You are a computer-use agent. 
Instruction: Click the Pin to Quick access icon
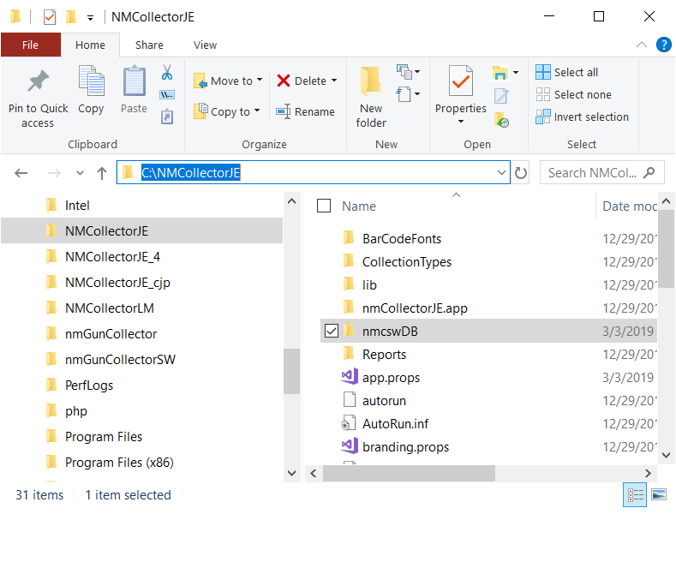pos(39,81)
